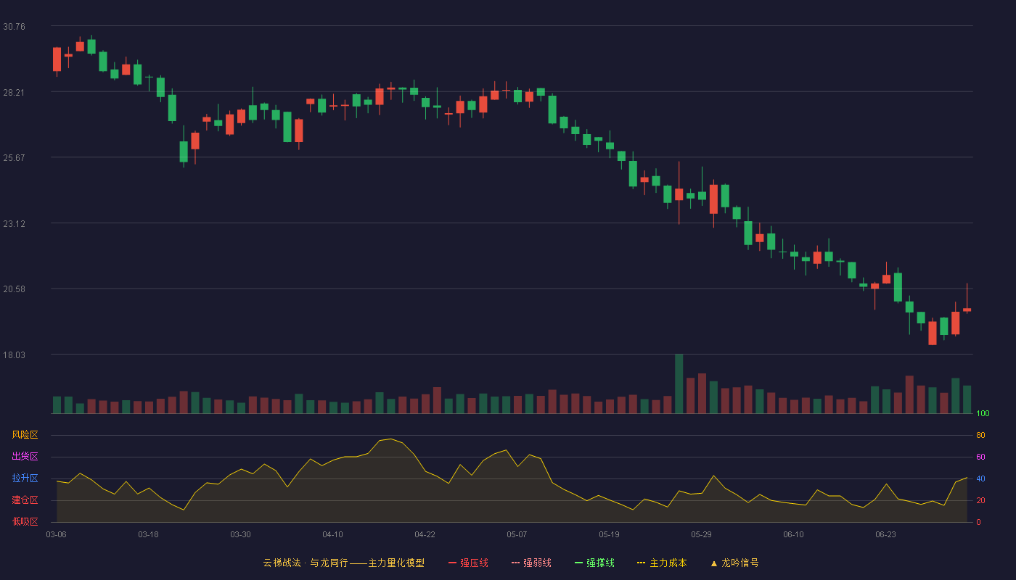
Task: Click the 05-07 date label
Action: (x=517, y=534)
